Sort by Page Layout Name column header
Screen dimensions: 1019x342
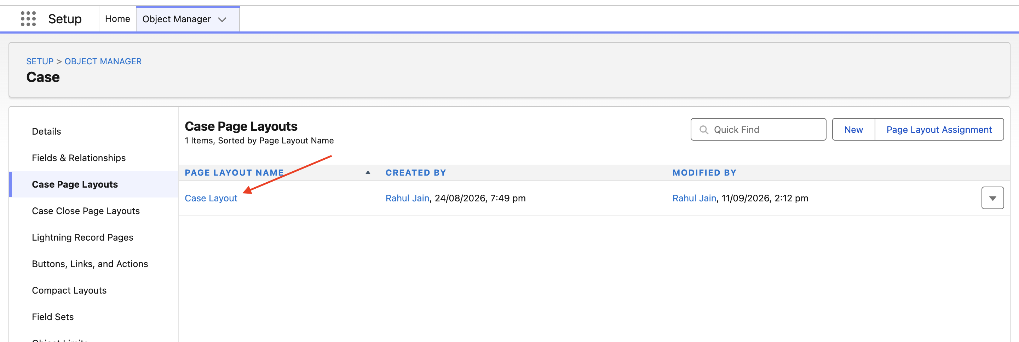[x=234, y=172]
